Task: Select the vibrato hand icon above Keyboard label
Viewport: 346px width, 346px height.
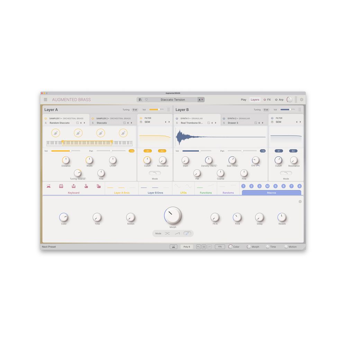Action: (98, 185)
